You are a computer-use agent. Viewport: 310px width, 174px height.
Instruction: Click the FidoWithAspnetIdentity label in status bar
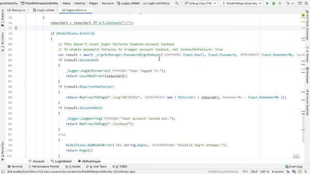[x=223, y=172]
